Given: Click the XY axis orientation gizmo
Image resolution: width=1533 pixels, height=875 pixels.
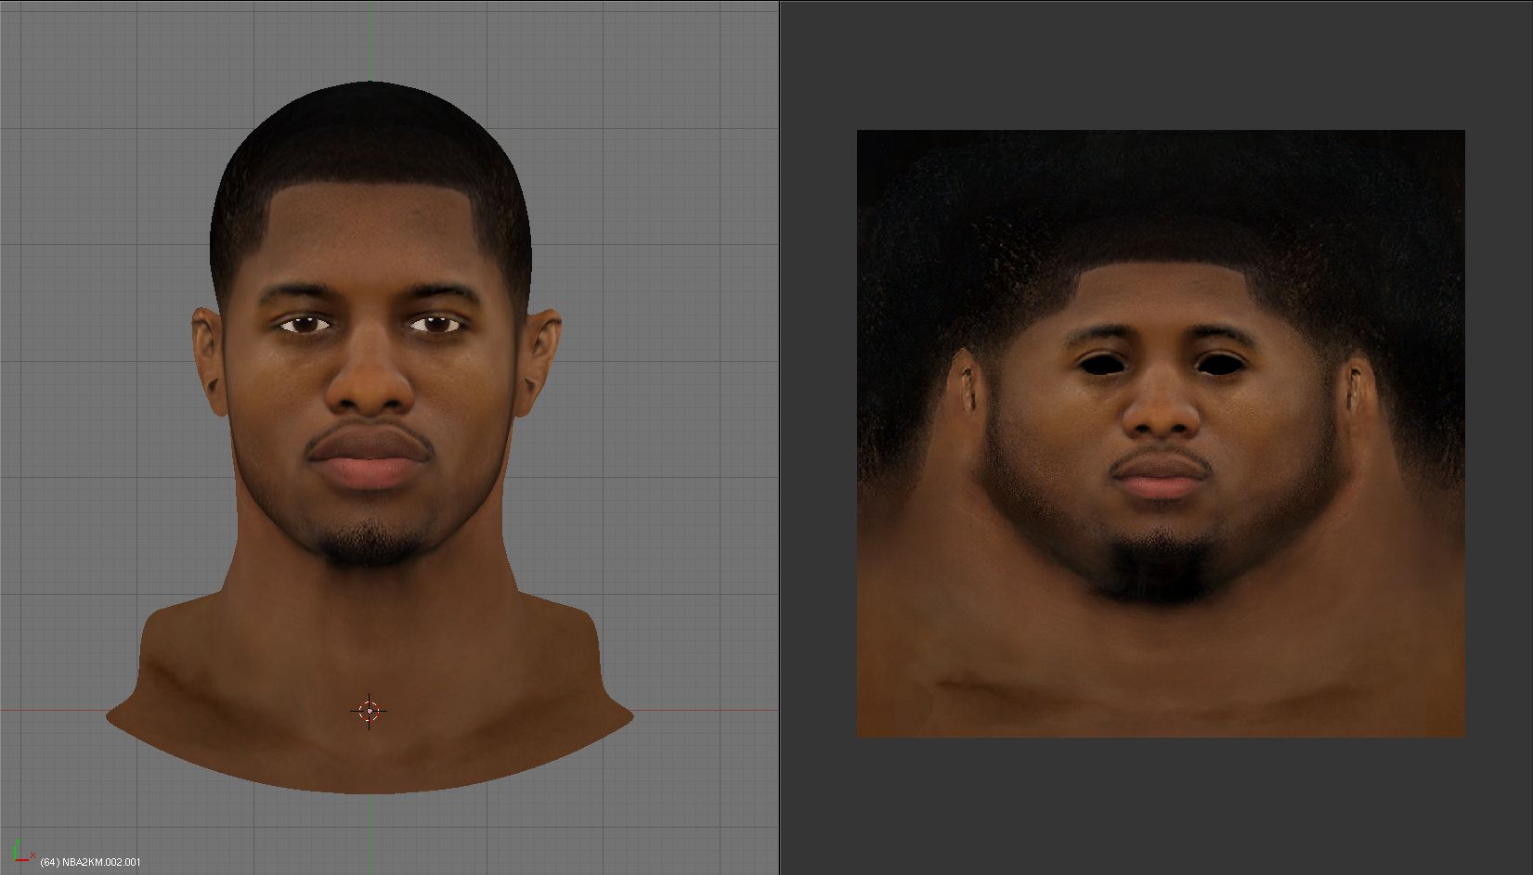Looking at the screenshot, I should pyautogui.click(x=22, y=850).
